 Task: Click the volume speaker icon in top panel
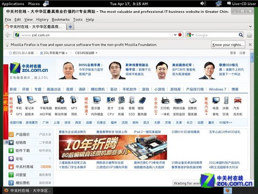(x=203, y=4)
